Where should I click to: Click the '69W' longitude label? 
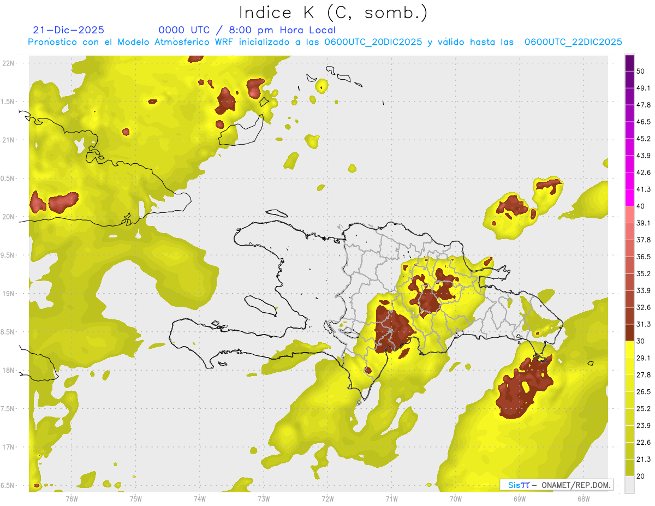pyautogui.click(x=520, y=498)
